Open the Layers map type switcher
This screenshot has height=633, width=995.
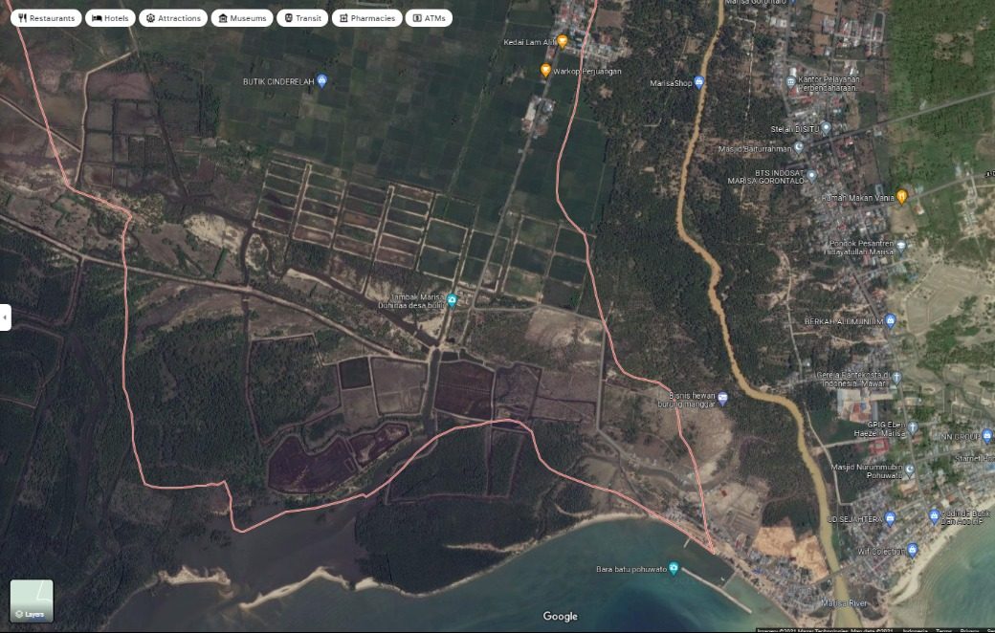[x=32, y=600]
